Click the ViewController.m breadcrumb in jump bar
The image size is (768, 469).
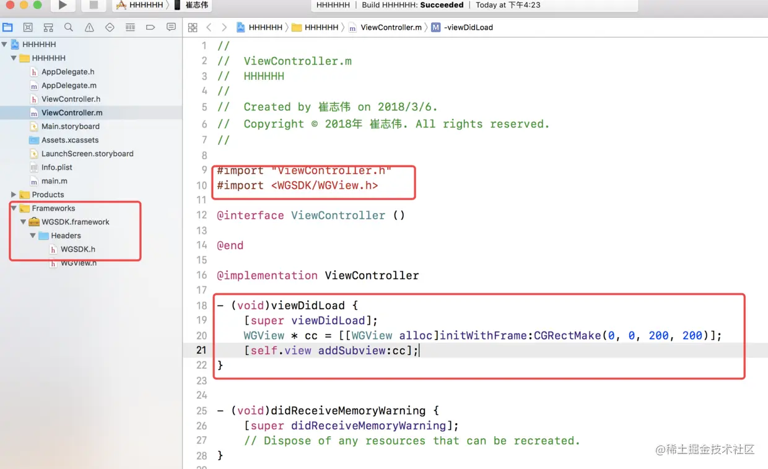tap(385, 27)
